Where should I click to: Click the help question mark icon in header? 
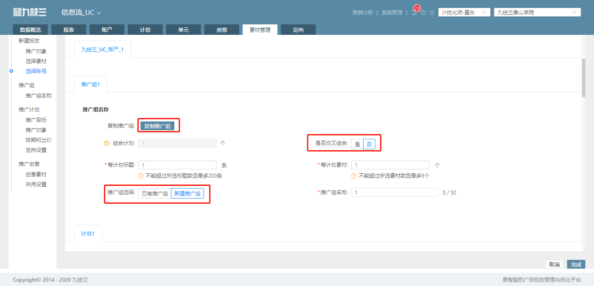424,13
